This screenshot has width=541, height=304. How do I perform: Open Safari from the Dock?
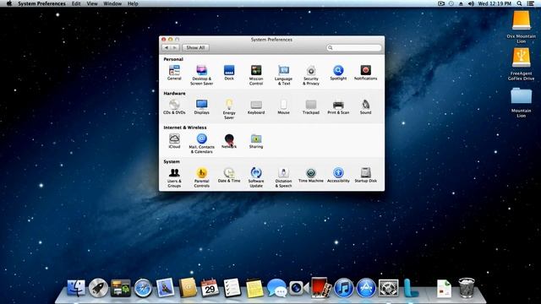143,288
